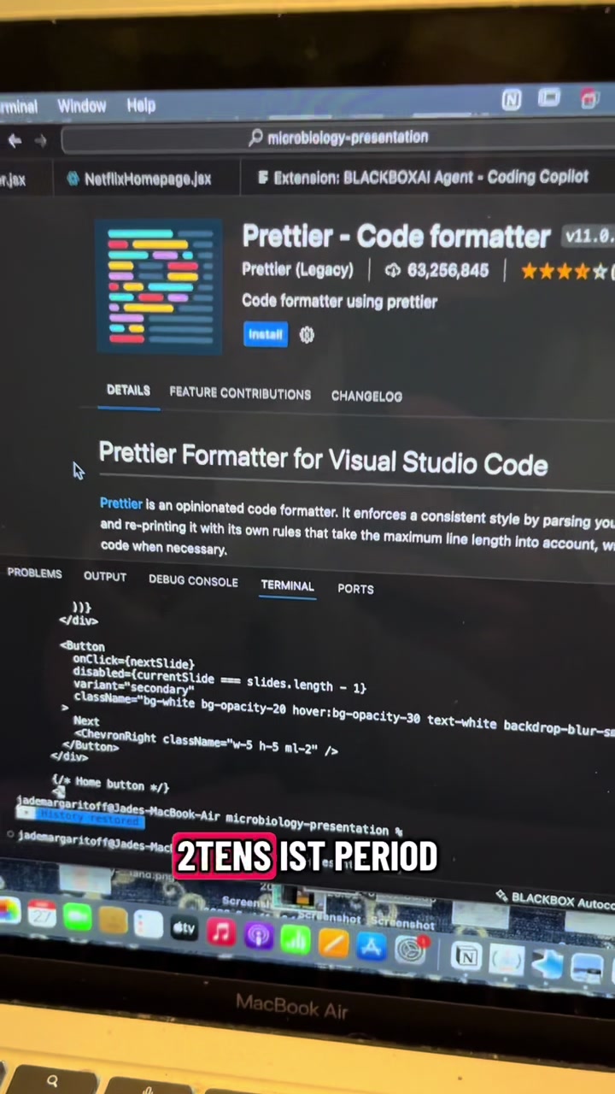Click the Prettier - Code formatter title

(396, 236)
